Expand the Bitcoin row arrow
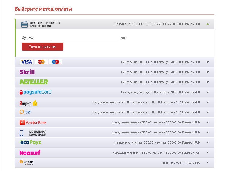228x171 pixels. point(208,163)
